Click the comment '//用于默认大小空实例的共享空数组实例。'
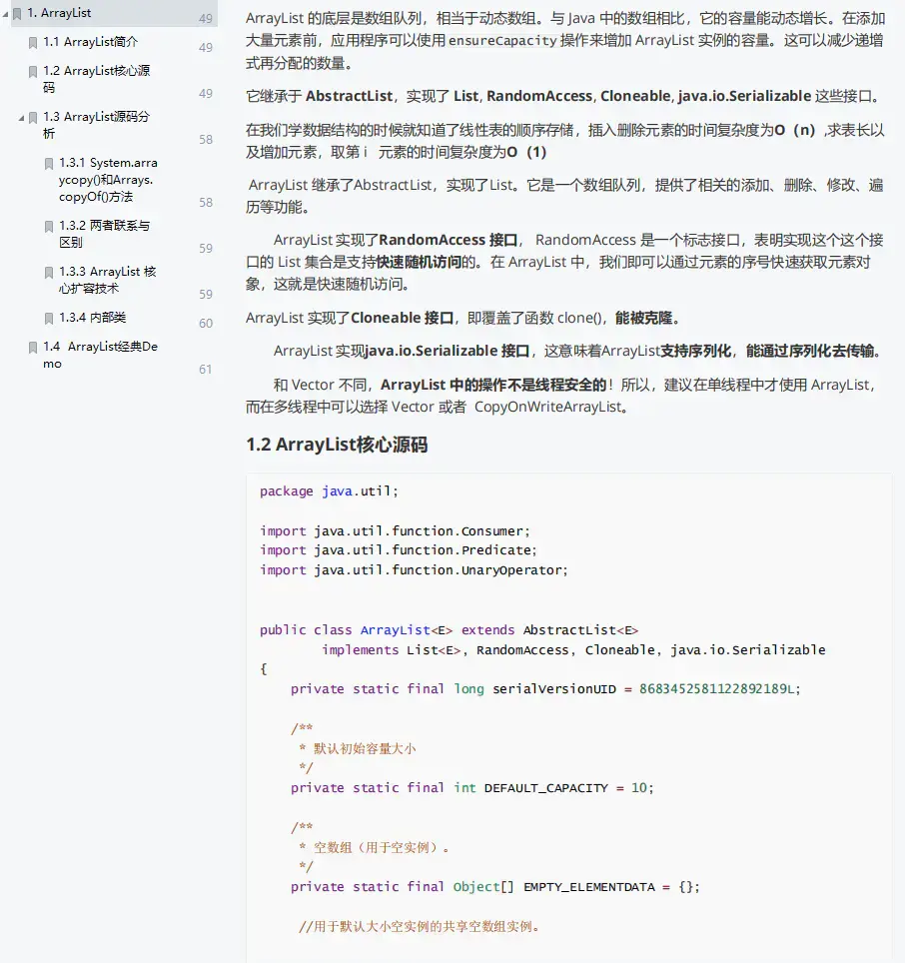The image size is (905, 963). pyautogui.click(x=419, y=927)
